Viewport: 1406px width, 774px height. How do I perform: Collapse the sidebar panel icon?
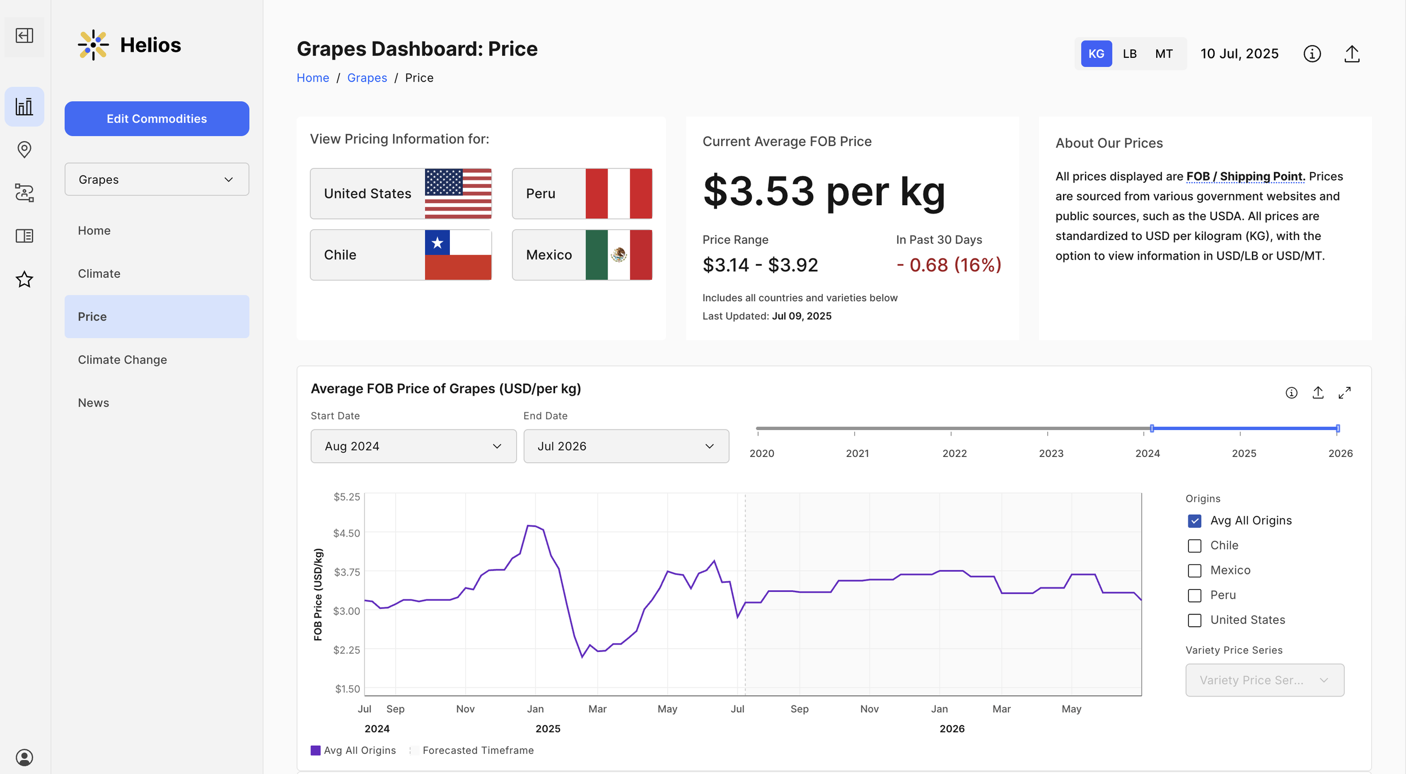24,36
